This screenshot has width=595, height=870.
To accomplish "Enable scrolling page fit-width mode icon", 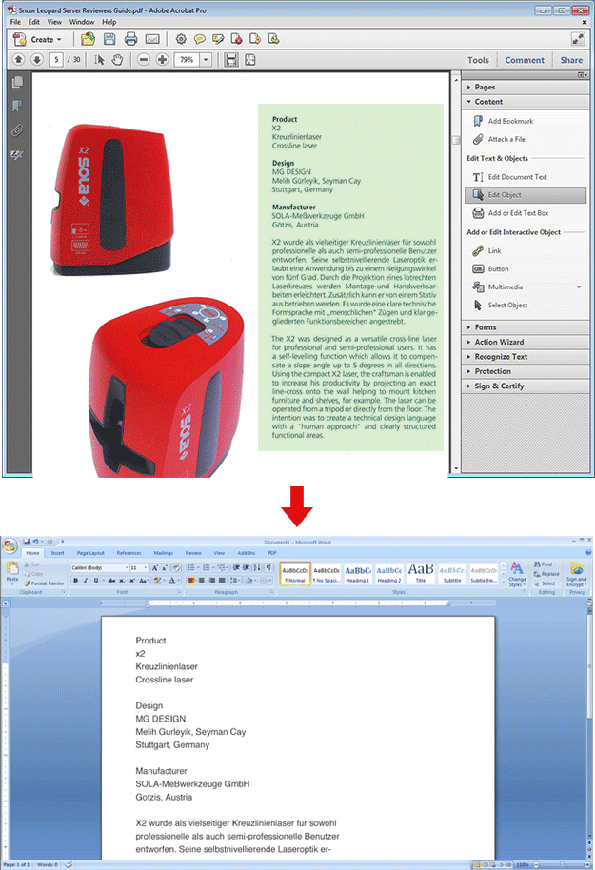I will [x=231, y=60].
